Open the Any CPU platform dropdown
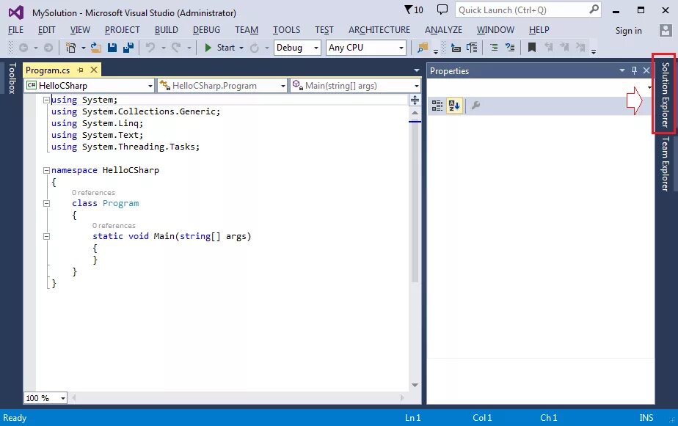The width and height of the screenshot is (678, 426). pos(366,48)
